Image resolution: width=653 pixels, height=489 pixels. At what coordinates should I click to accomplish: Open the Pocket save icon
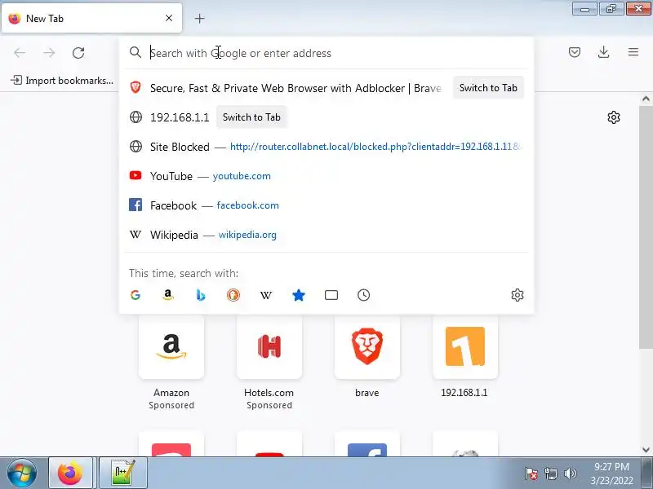(x=575, y=52)
